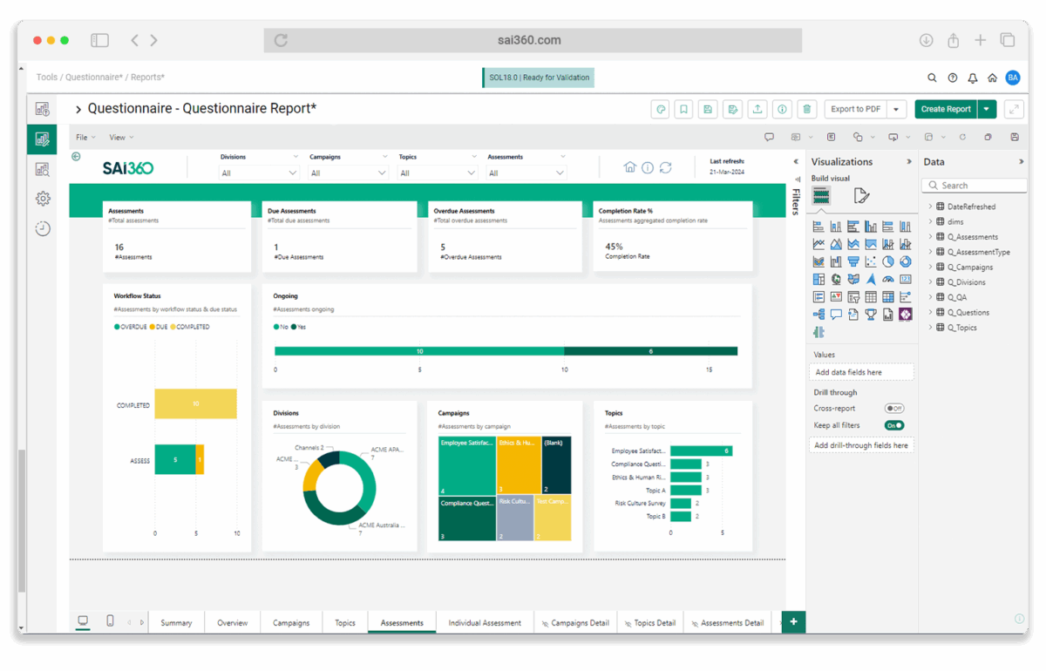Click the SOL18.0 Ready for Validation badge
The image size is (1046, 671).
click(x=539, y=78)
